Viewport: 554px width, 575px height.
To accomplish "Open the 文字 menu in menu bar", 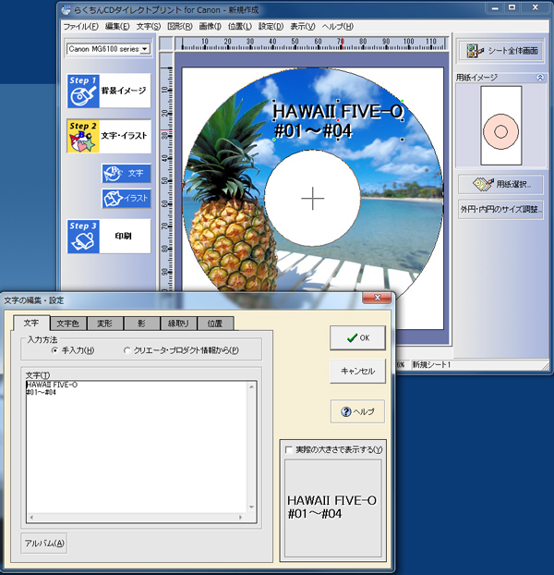I will pyautogui.click(x=149, y=27).
